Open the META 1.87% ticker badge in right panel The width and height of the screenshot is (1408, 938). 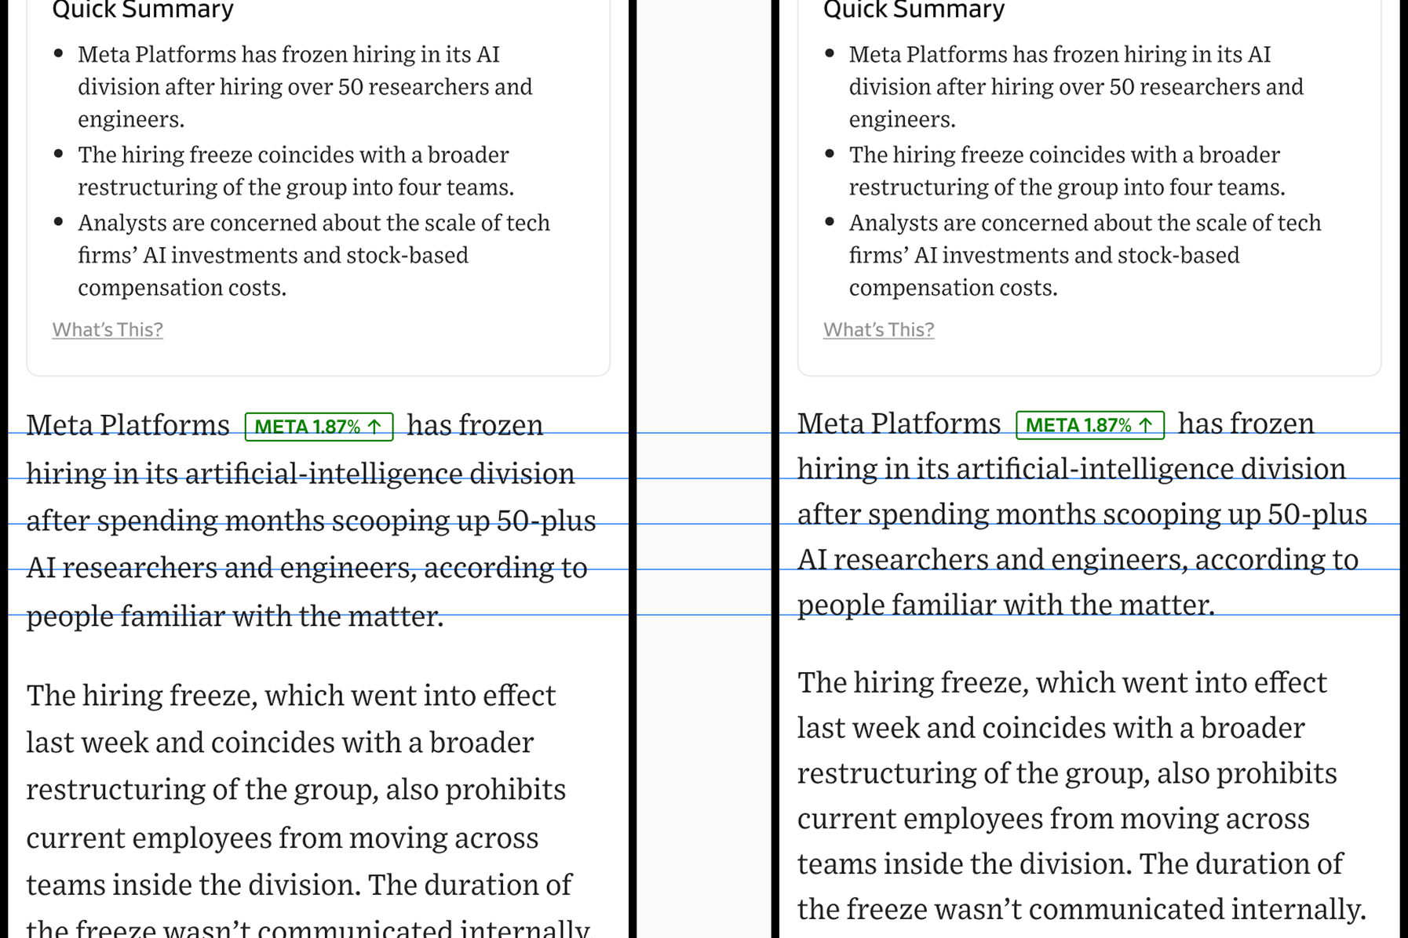1089,425
